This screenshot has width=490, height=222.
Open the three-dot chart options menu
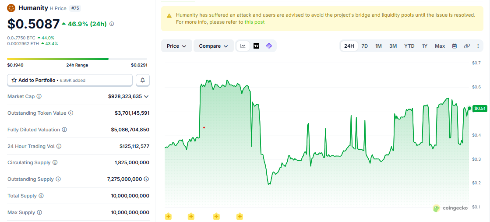click(478, 46)
